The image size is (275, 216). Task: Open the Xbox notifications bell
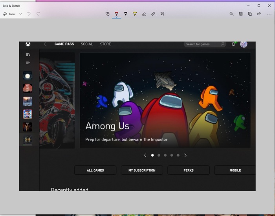coord(233,44)
